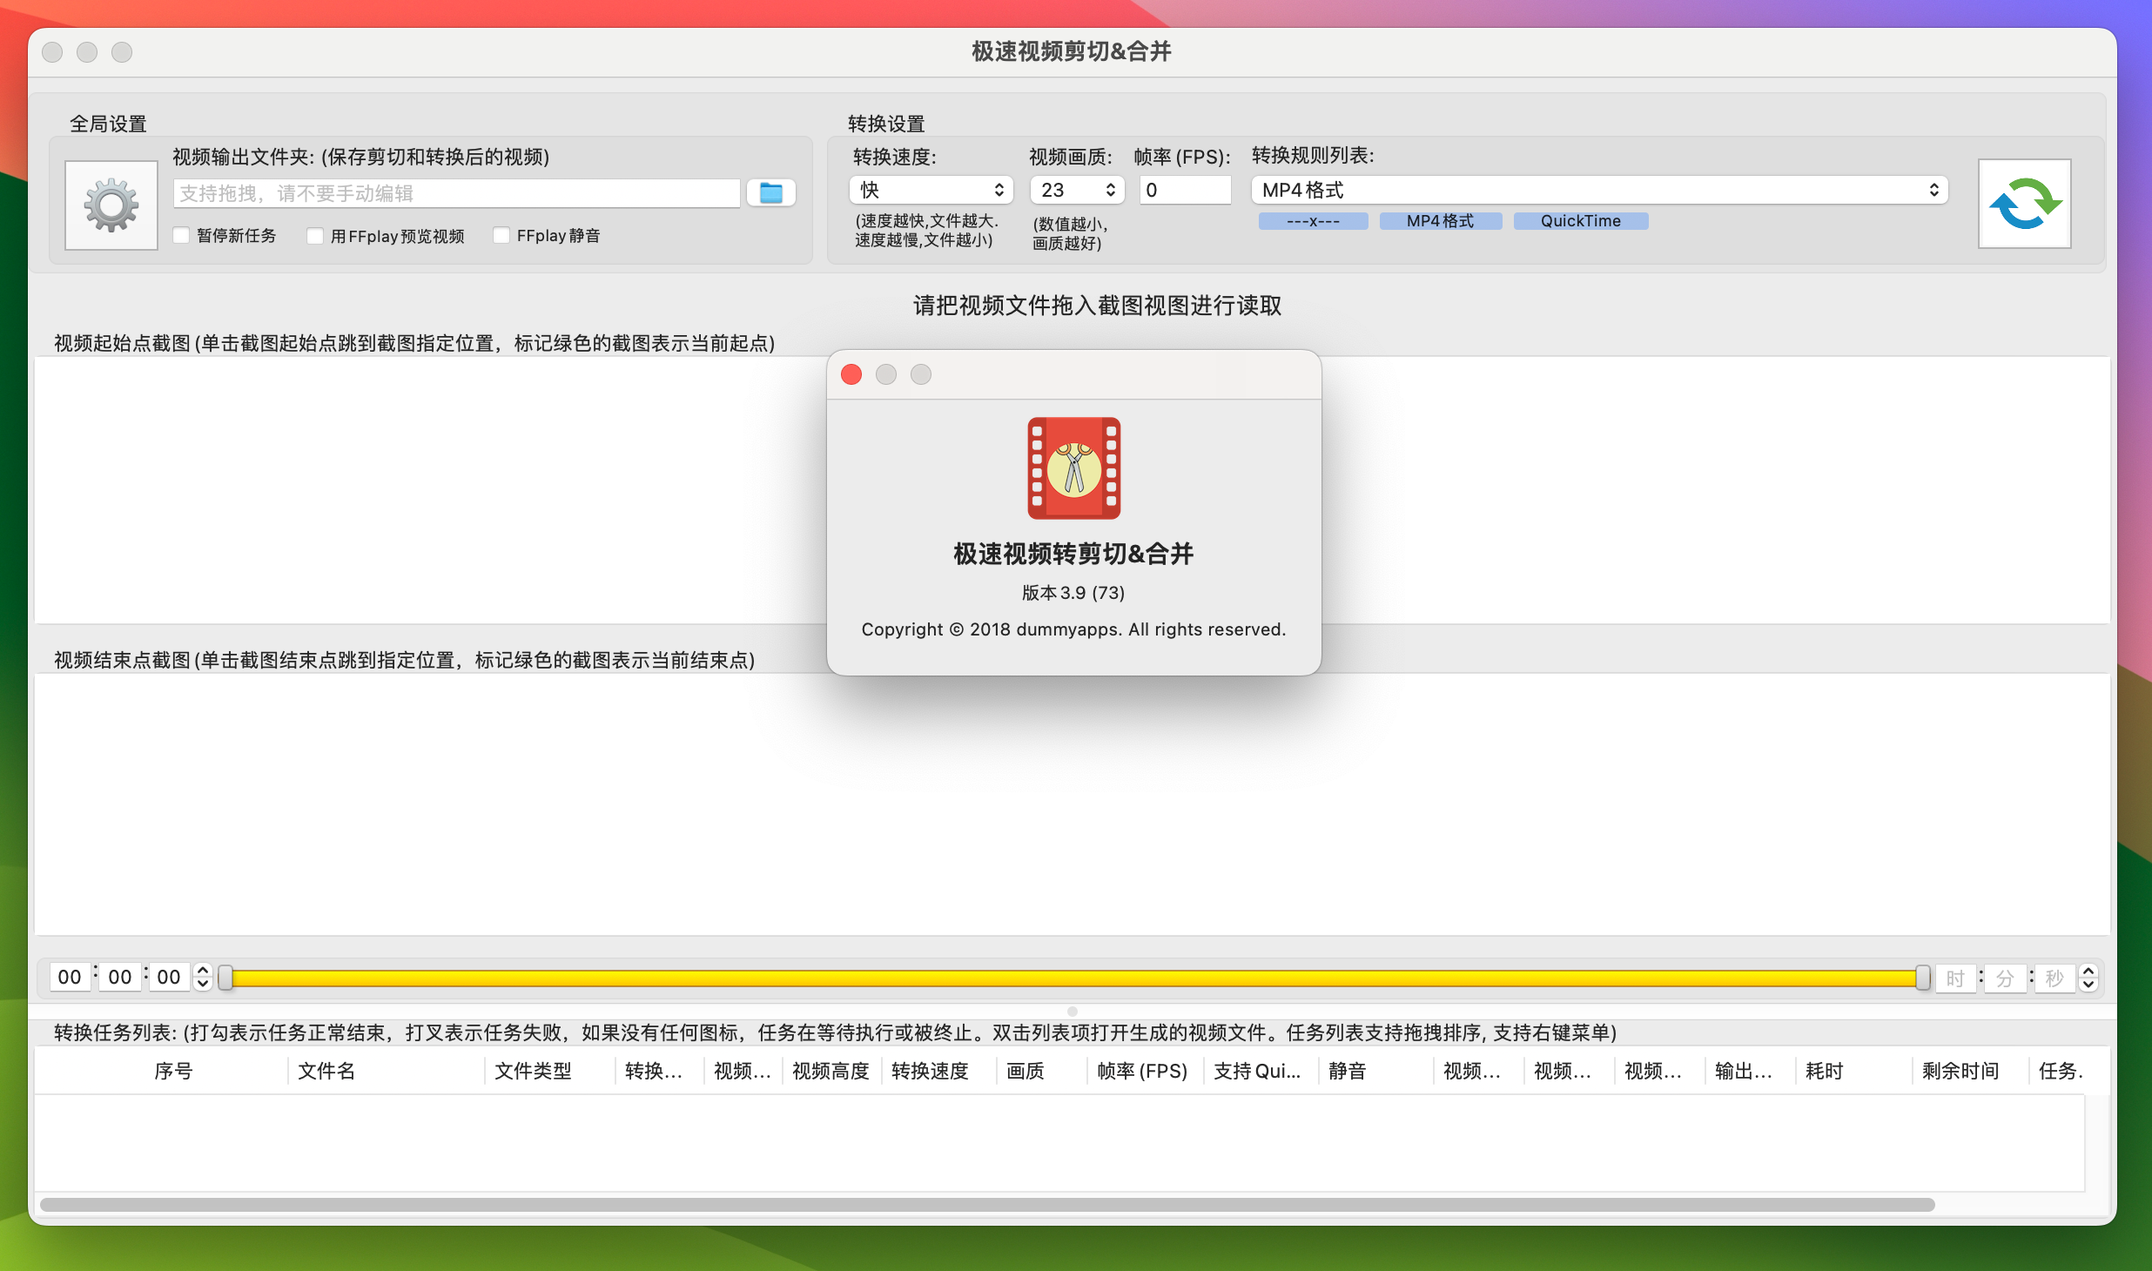Image resolution: width=2152 pixels, height=1271 pixels.
Task: Click the left handle of the yellow slider
Action: point(225,978)
